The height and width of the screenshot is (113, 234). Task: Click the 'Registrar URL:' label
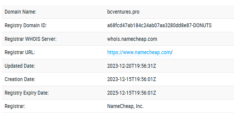pos(20,52)
